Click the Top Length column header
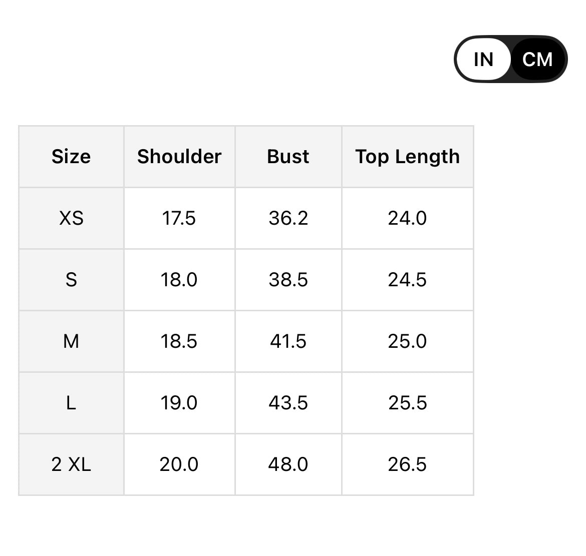The image size is (586, 556). click(x=407, y=157)
